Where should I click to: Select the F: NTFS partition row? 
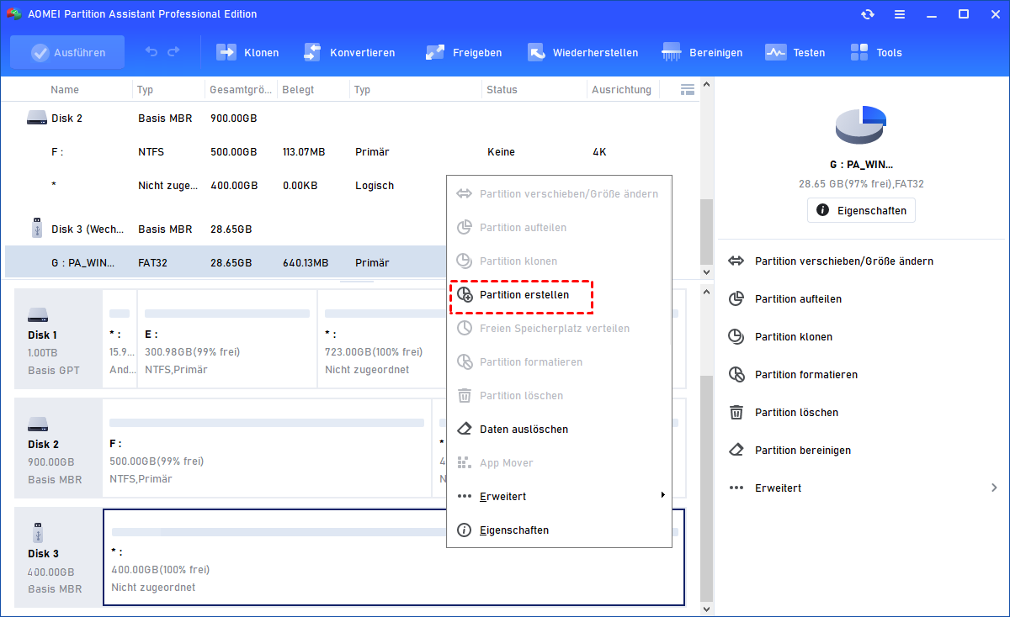(351, 152)
